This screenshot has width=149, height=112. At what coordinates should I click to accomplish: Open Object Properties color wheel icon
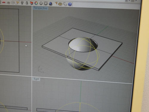tap(36, 3)
